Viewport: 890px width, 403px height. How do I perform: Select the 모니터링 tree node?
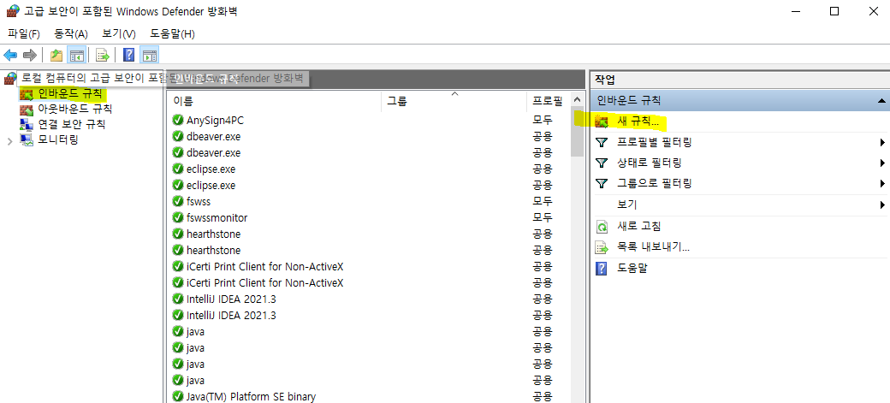(x=58, y=139)
